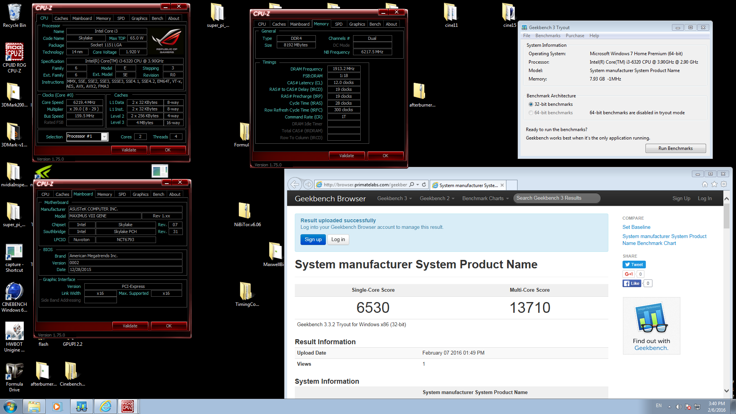Click the browser forward arrow button

click(308, 184)
